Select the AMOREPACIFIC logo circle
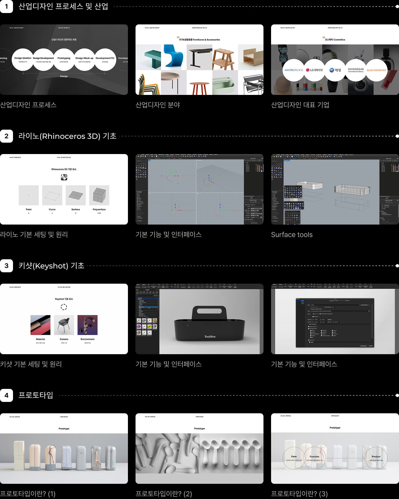The width and height of the screenshot is (399, 499). click(x=294, y=70)
